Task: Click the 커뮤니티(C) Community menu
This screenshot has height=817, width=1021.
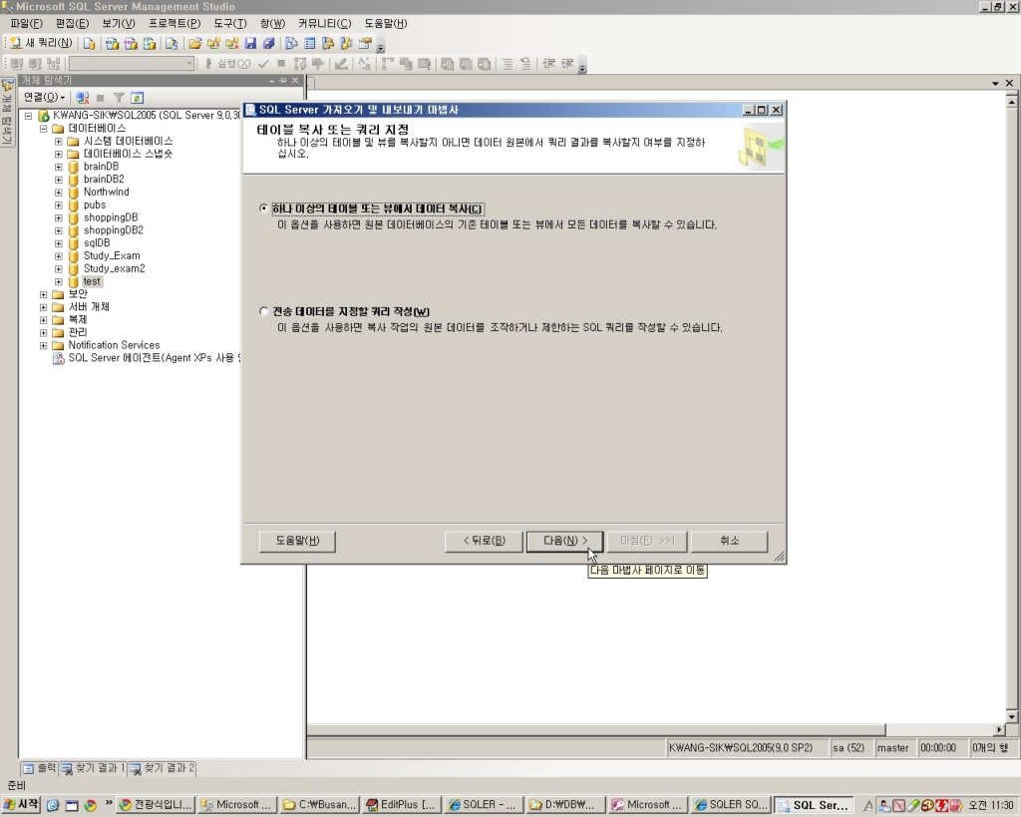Action: [324, 24]
